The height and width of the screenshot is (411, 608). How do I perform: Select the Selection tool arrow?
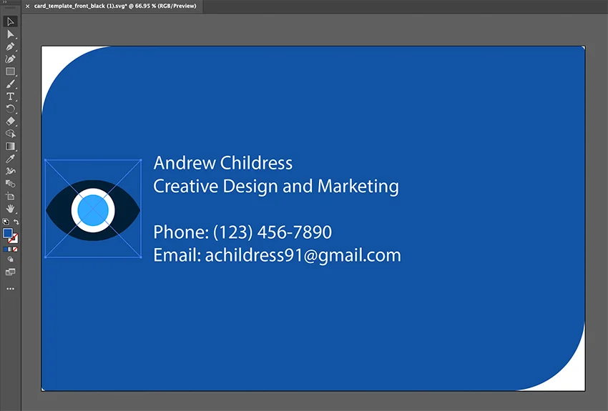point(10,21)
